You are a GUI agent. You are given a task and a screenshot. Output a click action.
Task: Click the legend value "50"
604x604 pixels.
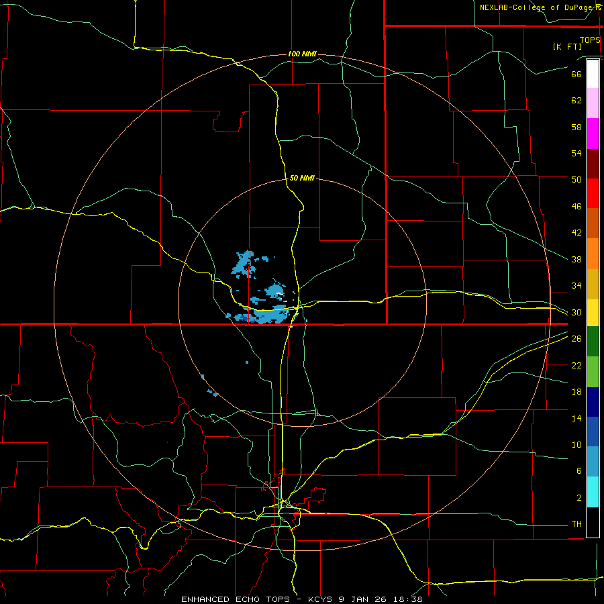click(x=576, y=180)
